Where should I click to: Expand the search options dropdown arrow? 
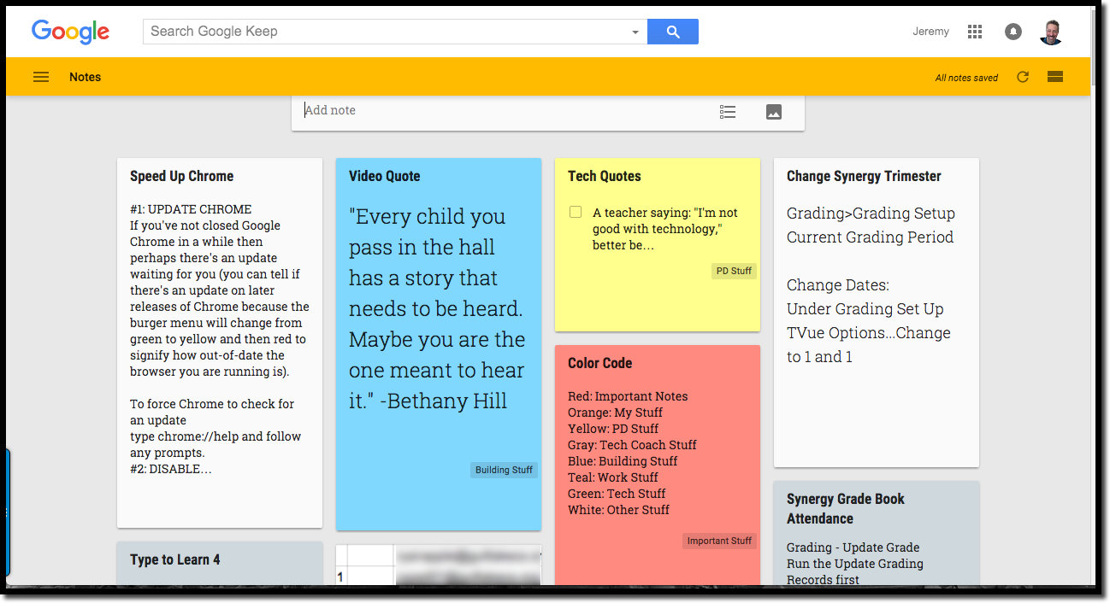pyautogui.click(x=635, y=32)
